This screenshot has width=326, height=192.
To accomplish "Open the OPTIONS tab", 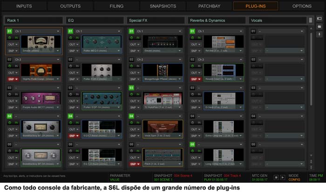I will coord(302,6).
